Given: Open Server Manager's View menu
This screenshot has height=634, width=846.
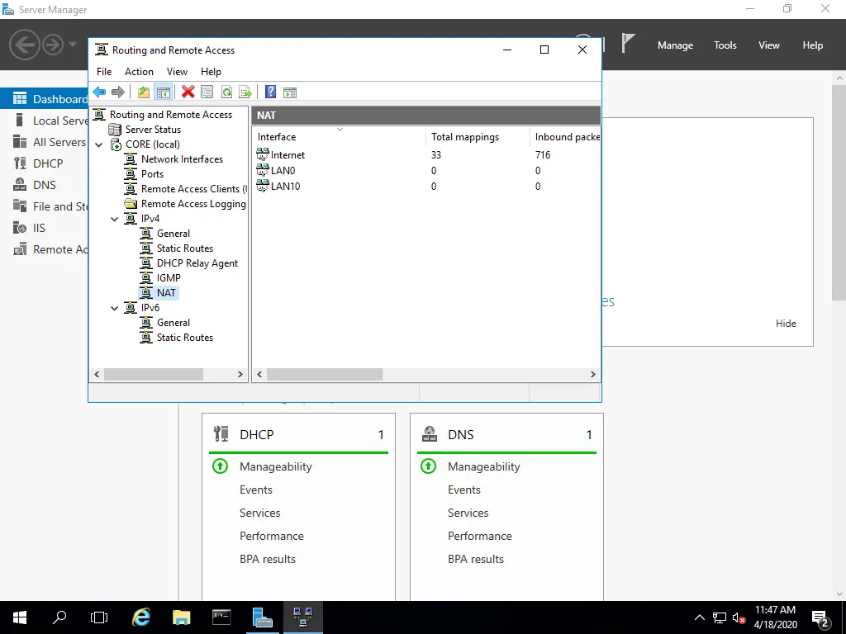Looking at the screenshot, I should pos(769,45).
